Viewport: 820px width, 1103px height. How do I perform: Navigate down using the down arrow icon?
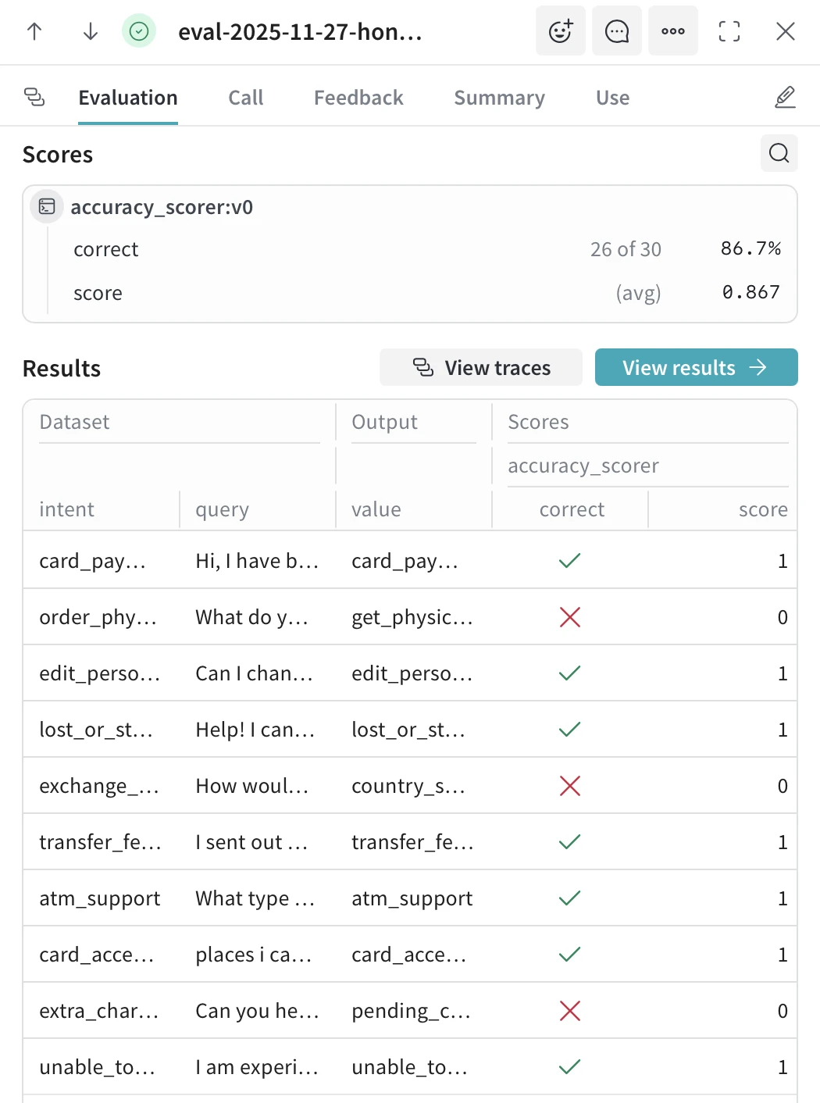point(89,32)
